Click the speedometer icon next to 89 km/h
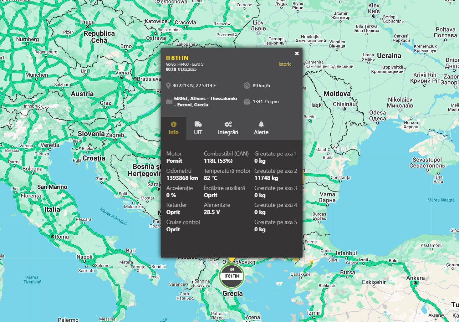 pos(247,86)
